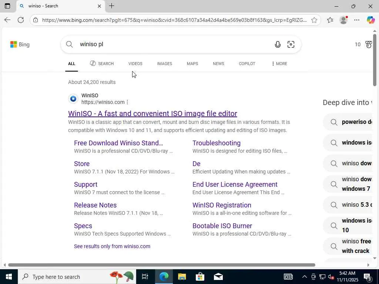Image resolution: width=379 pixels, height=284 pixels.
Task: Open the Favorites list icon
Action: pos(330,20)
